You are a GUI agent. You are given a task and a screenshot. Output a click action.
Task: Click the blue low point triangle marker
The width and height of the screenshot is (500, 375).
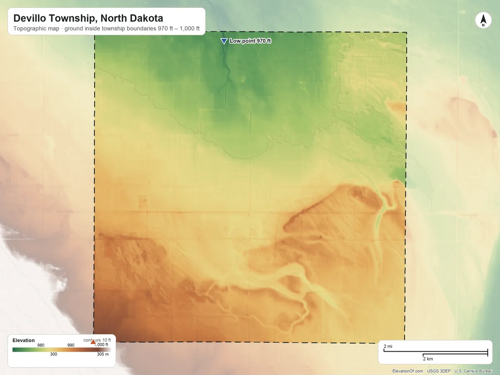224,41
